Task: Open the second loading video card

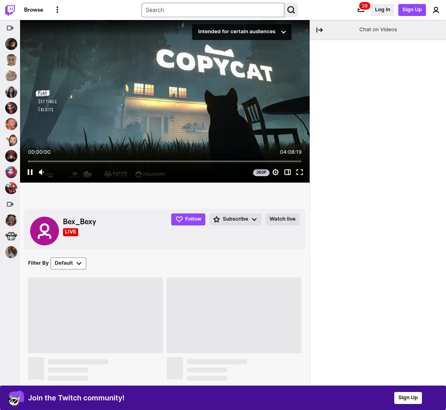Action: pos(234,315)
